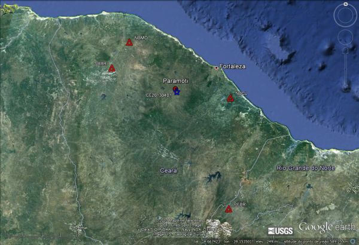
Task: Select the NBCL red triangle station marker
Action: (230, 99)
